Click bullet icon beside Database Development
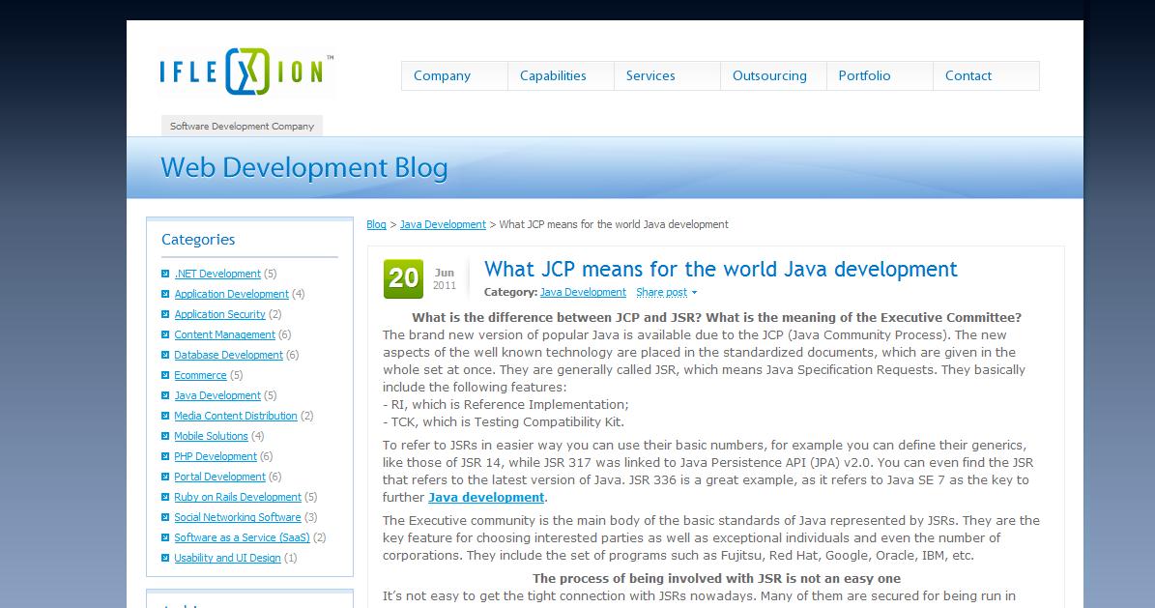Image resolution: width=1155 pixels, height=608 pixels. point(165,355)
